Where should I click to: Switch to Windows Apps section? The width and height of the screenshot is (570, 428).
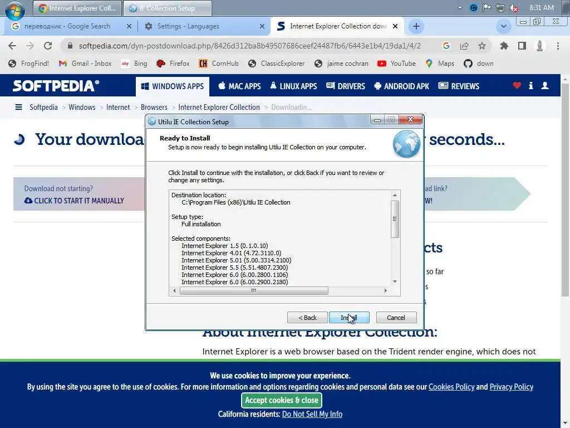pos(173,86)
